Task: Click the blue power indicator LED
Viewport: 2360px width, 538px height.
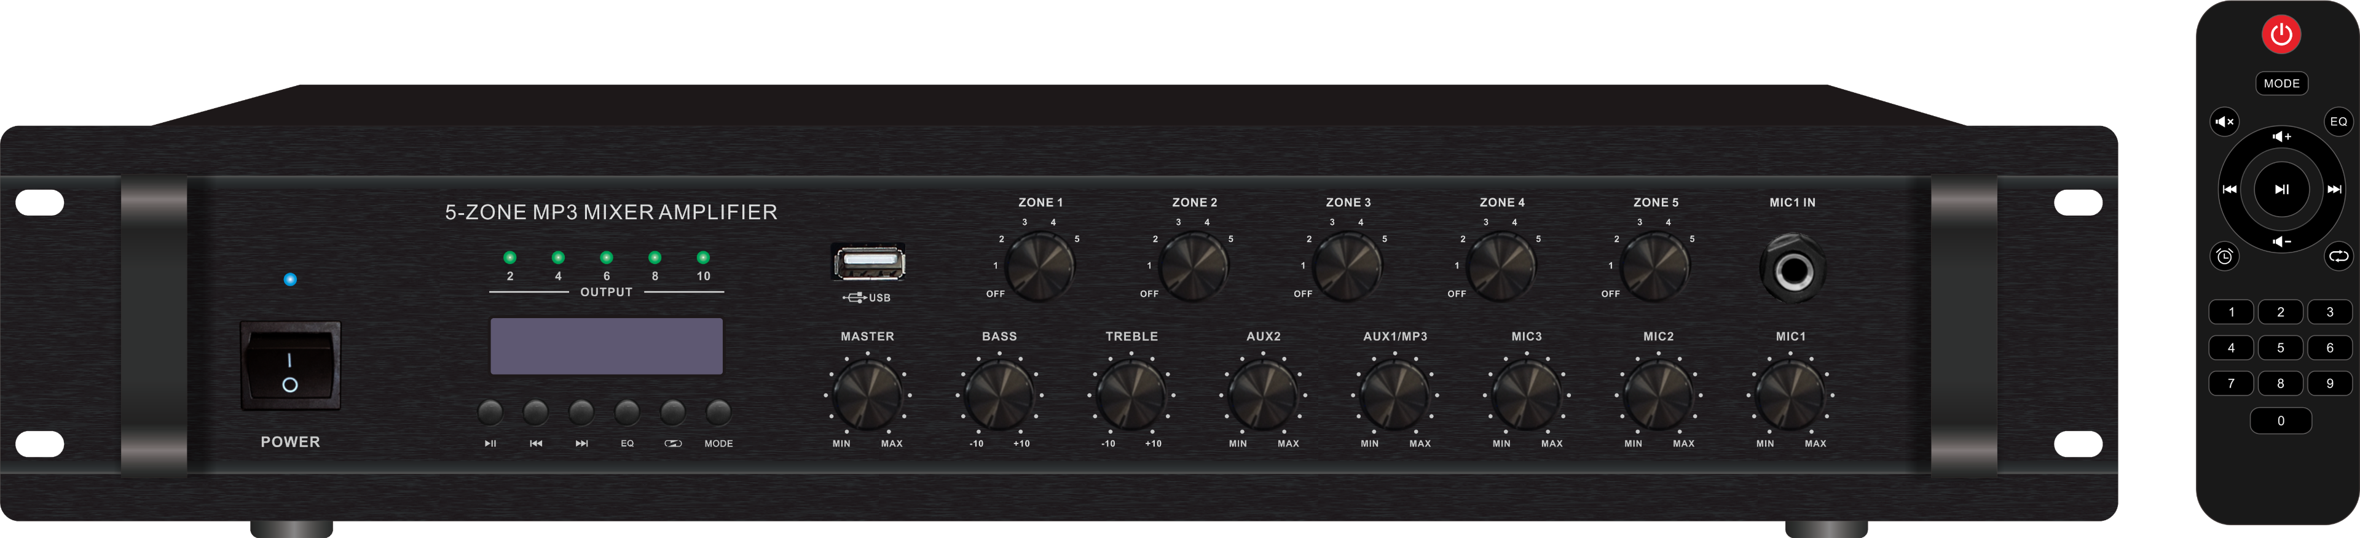Action: pos(291,279)
